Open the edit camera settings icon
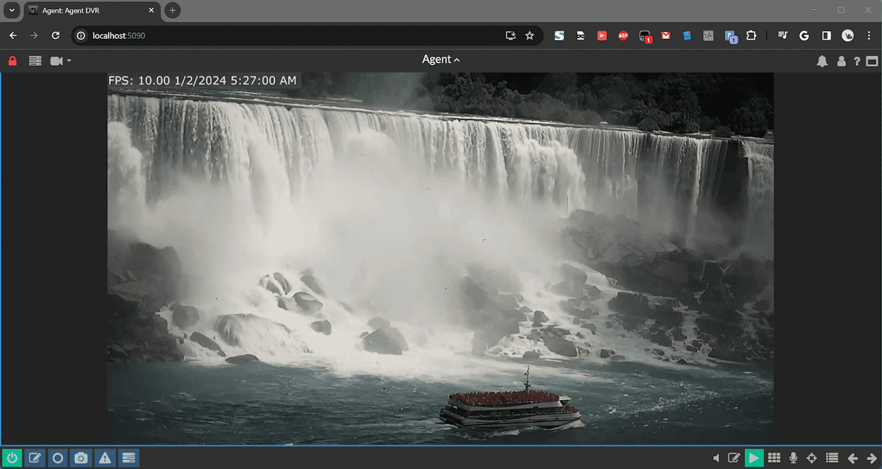This screenshot has width=882, height=469. pyautogui.click(x=35, y=458)
